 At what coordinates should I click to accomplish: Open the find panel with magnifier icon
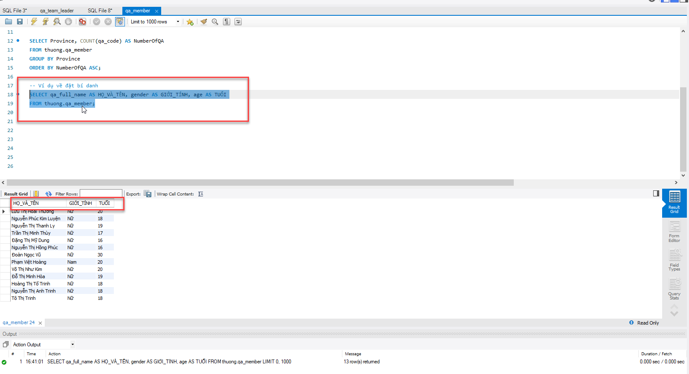coord(215,22)
